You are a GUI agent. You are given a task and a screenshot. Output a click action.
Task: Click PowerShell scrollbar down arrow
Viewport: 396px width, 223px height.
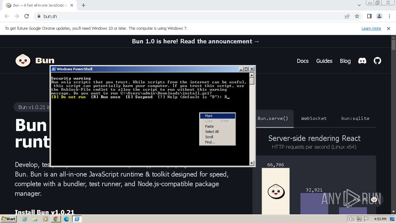tap(252, 163)
